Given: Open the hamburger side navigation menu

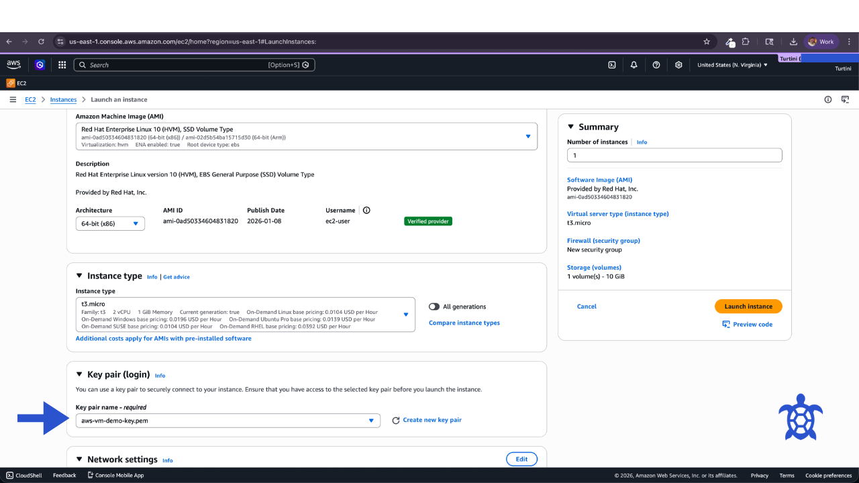Looking at the screenshot, I should point(13,99).
